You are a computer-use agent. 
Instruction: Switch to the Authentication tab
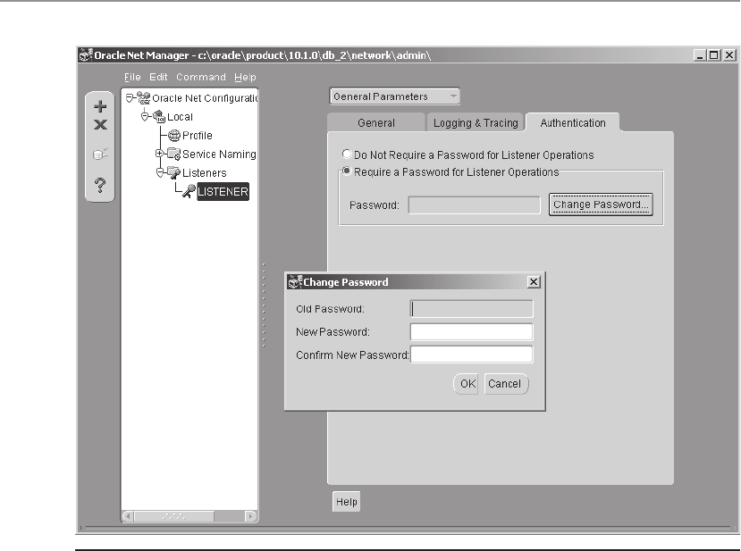click(x=573, y=122)
